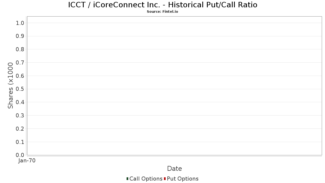Select the 1.0 y-axis tick label
This screenshot has height=183, width=325.
pos(20,23)
